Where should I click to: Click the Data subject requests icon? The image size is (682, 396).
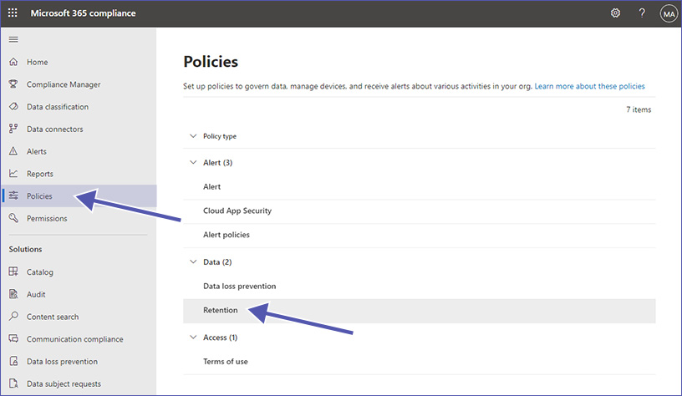(13, 383)
